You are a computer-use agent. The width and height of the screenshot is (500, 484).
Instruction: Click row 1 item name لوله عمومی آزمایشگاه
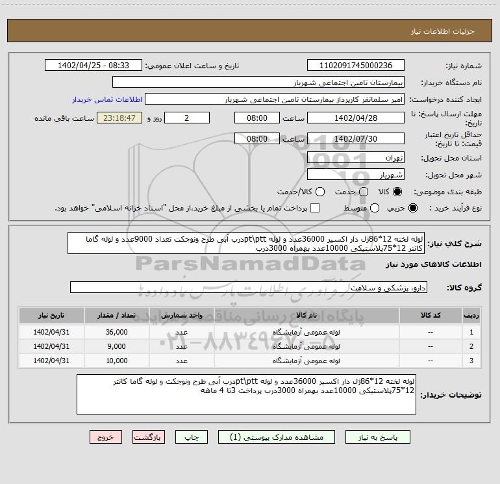[306, 332]
